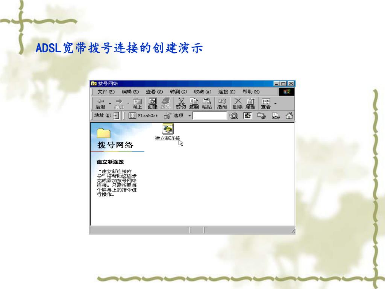Open the 查看(V) menu

click(x=154, y=92)
